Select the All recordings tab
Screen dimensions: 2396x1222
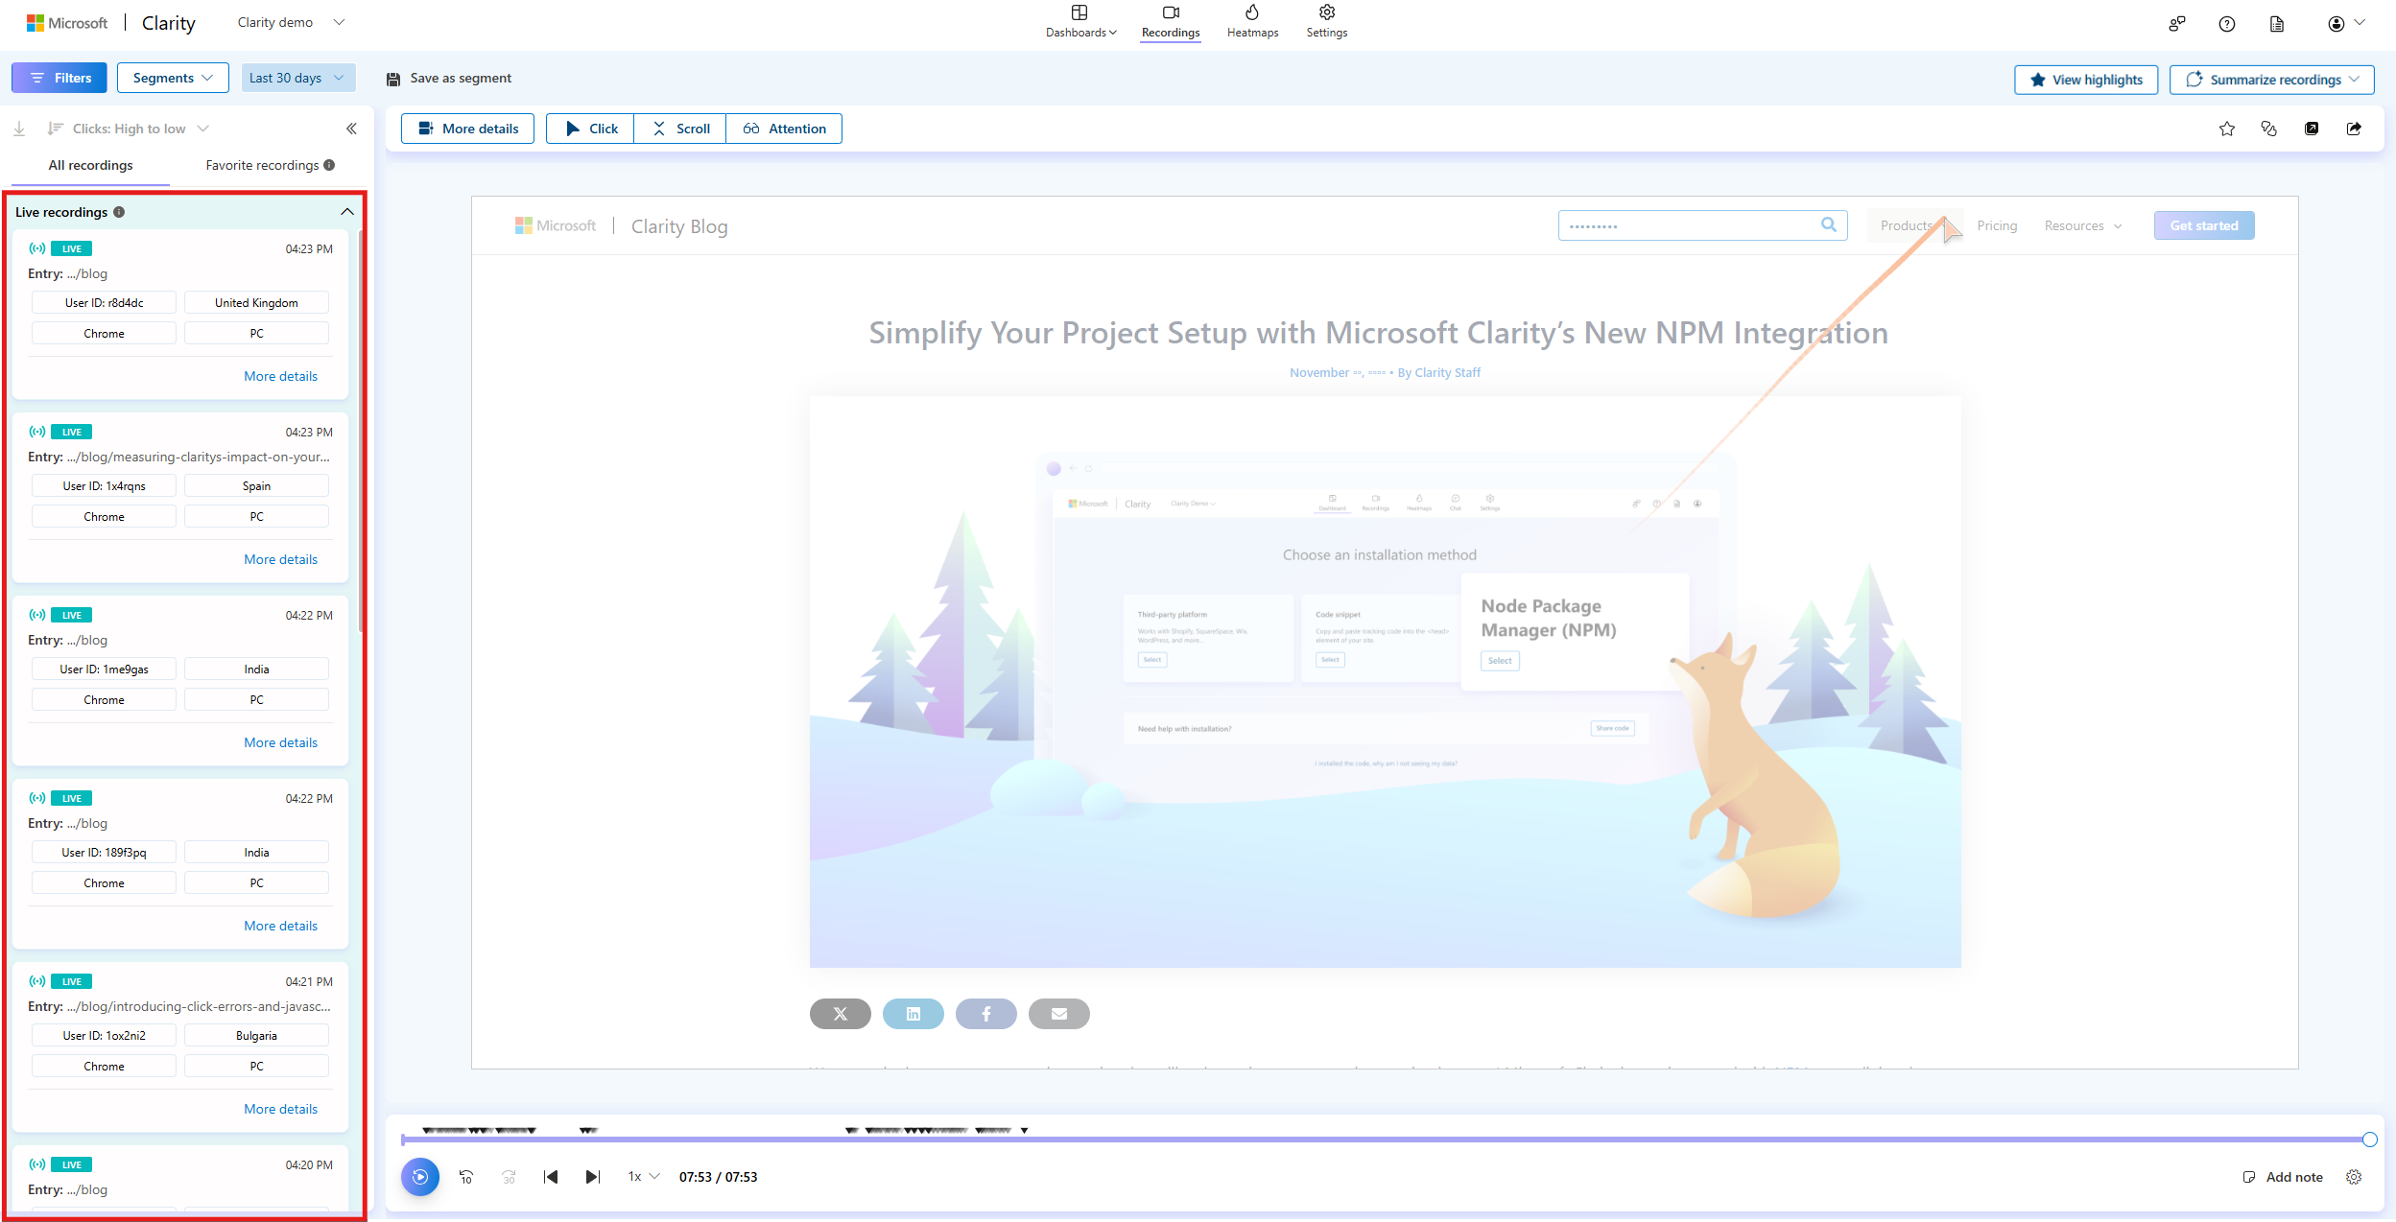pos(91,165)
